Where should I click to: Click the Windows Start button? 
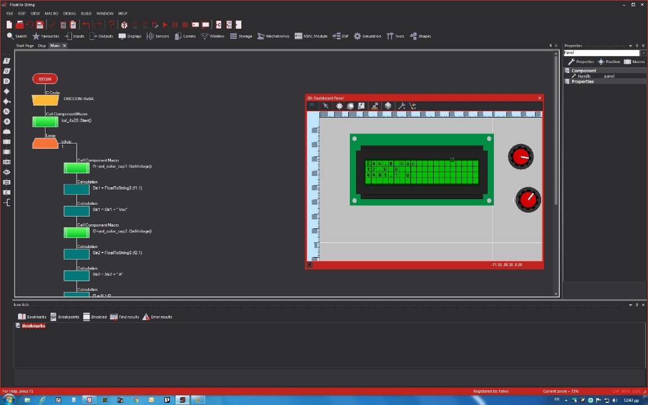point(8,399)
